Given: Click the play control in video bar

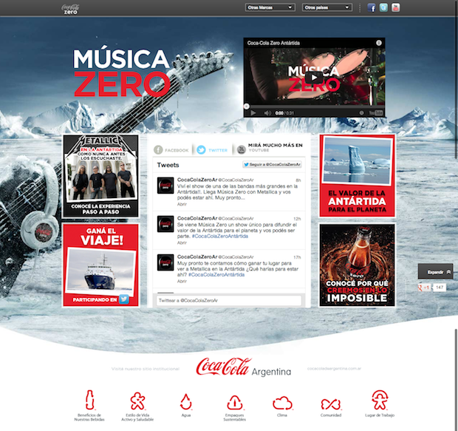Looking at the screenshot, I should [253, 113].
